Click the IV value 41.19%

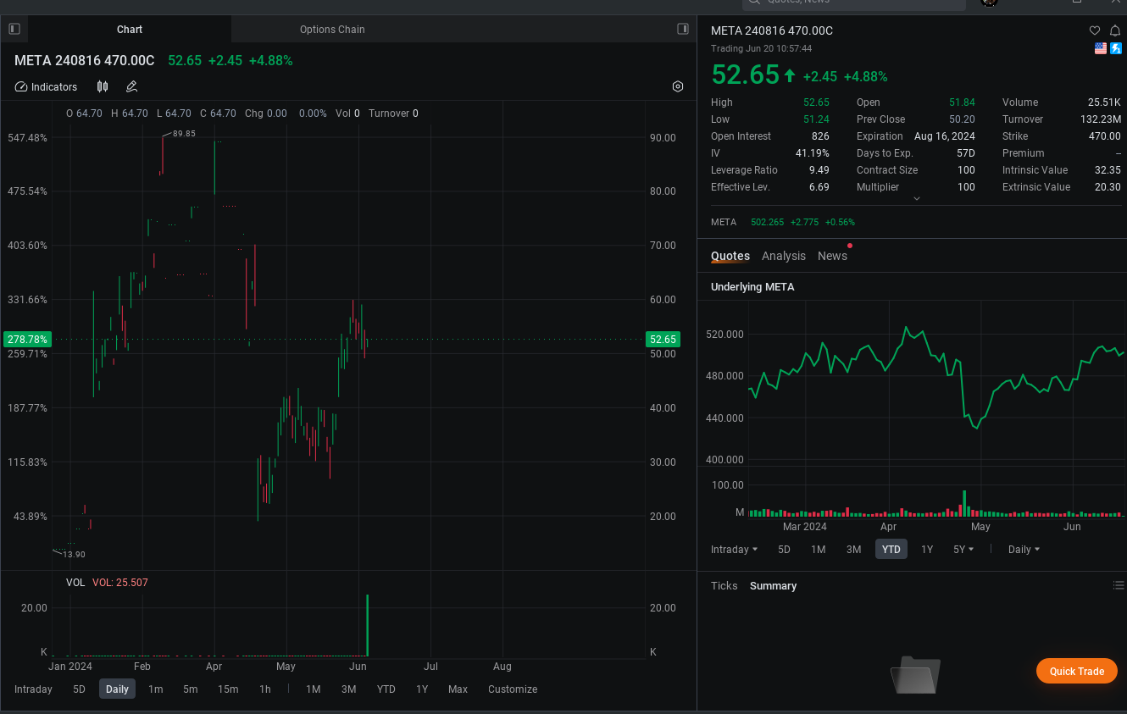click(813, 153)
